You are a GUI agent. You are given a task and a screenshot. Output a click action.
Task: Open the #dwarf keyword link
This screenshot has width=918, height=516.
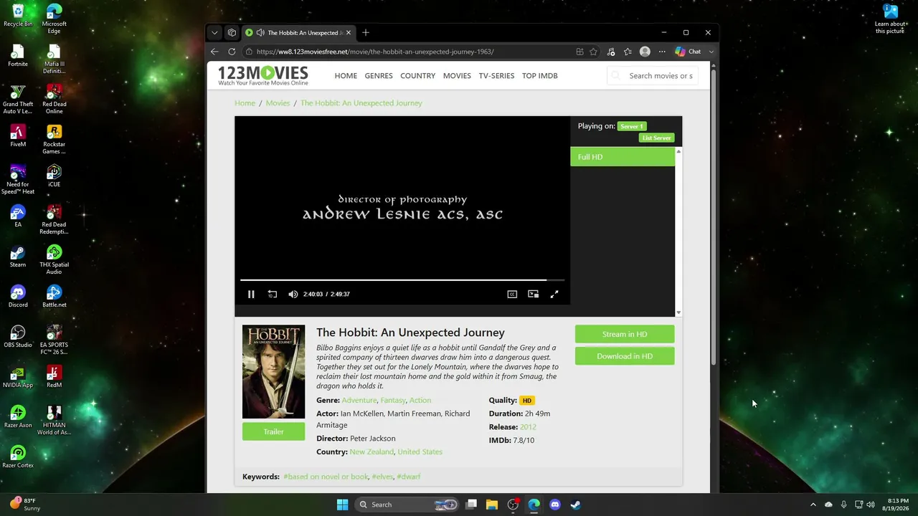(409, 477)
